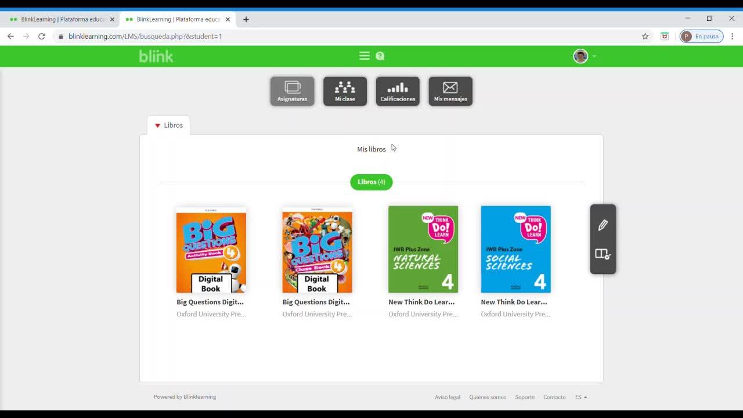Screen dimensions: 743x418
Task: Click publisher text under Activity Book
Action: click(x=211, y=314)
